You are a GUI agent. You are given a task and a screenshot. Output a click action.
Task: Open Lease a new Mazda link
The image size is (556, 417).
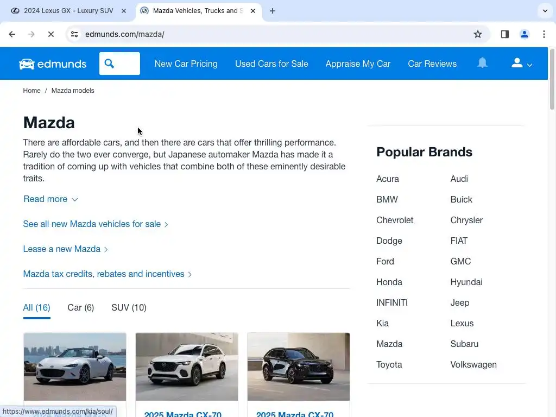coord(65,249)
